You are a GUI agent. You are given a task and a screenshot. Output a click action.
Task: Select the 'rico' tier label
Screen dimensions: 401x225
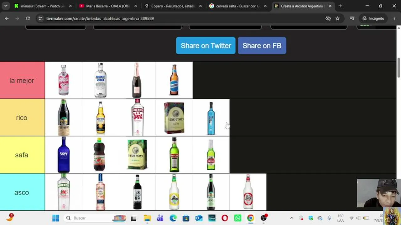tap(22, 118)
